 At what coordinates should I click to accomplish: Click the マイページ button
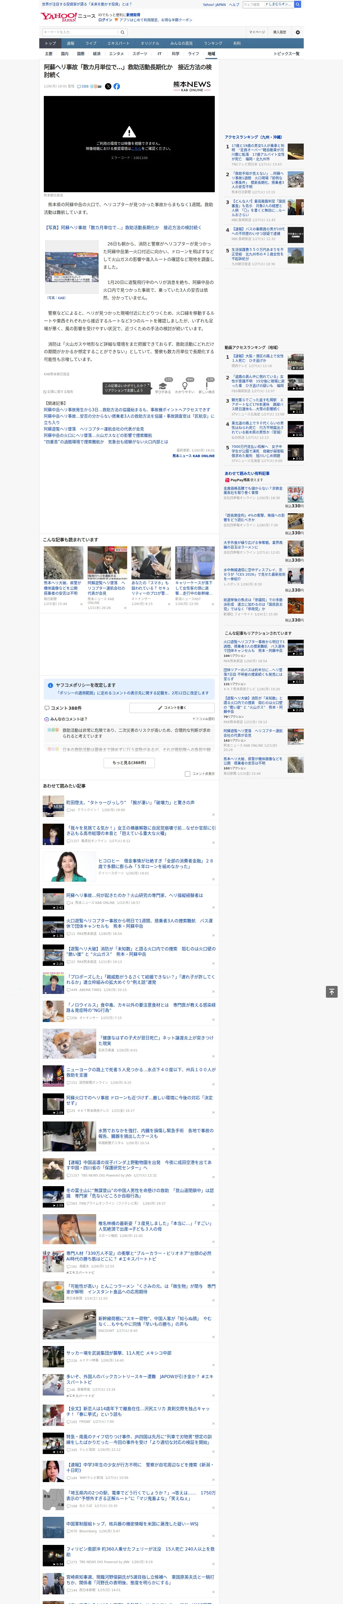(x=257, y=32)
